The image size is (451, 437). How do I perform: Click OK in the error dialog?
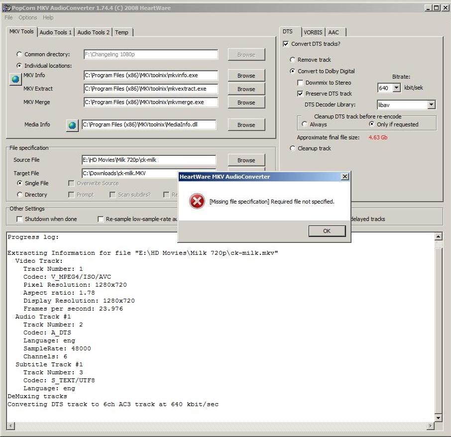click(x=327, y=231)
